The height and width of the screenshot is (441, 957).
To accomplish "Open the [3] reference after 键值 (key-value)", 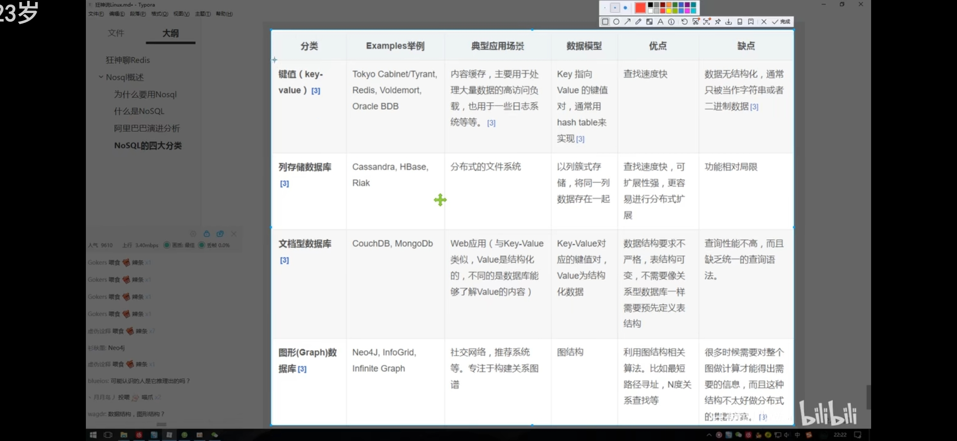I will coord(316,91).
